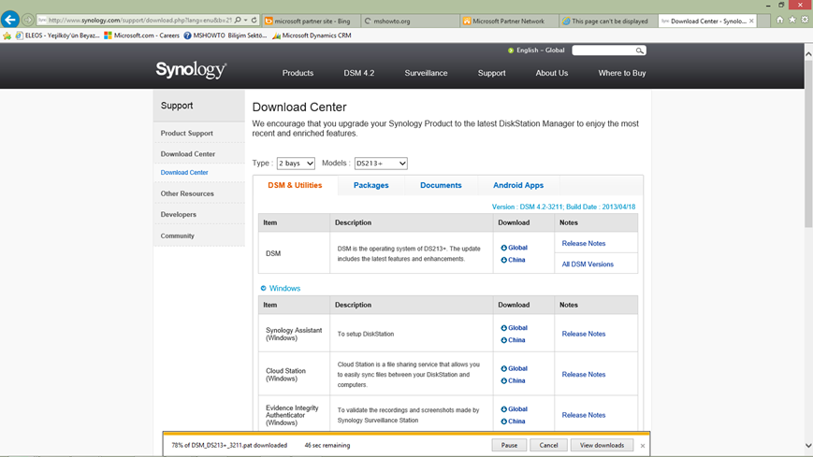
Task: Click the address bar search magnifier icon
Action: (x=238, y=21)
